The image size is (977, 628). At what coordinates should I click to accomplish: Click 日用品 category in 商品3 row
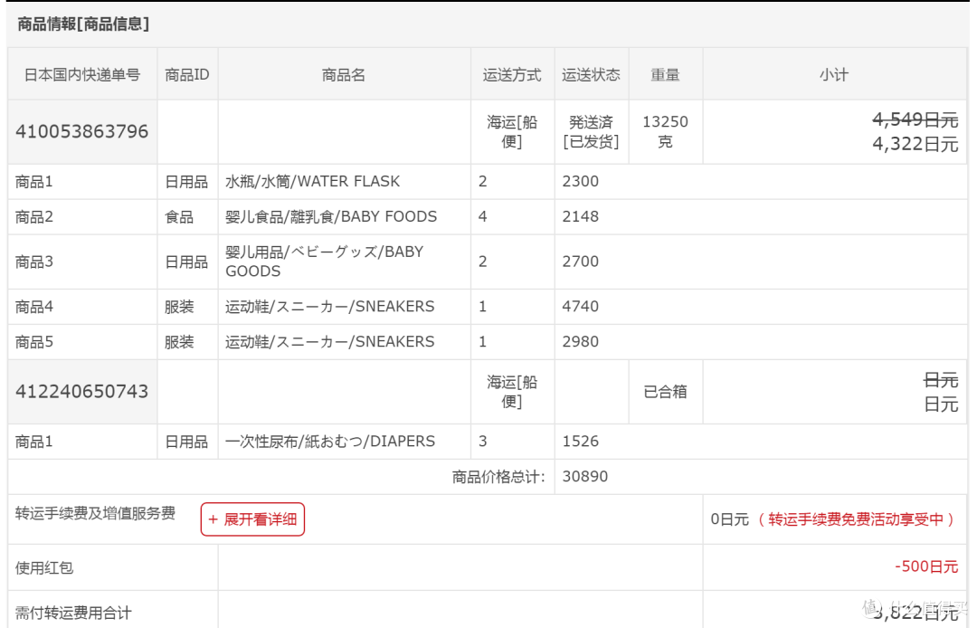click(x=186, y=262)
